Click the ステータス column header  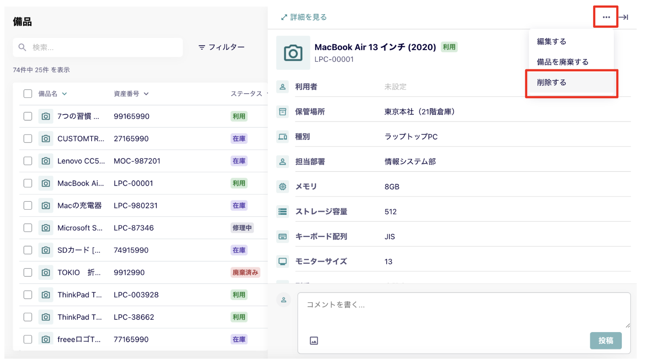247,94
